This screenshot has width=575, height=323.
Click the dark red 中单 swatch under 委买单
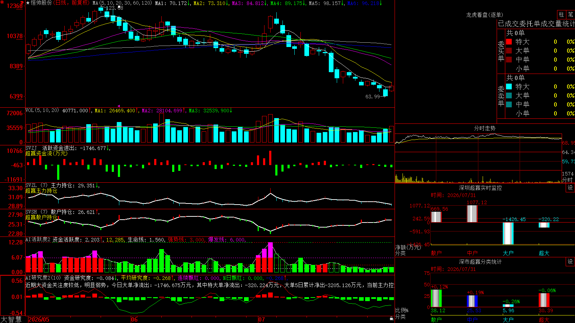(509, 59)
